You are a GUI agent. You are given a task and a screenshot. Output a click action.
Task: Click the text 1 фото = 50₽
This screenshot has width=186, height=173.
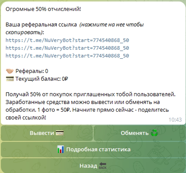pyautogui.click(x=54, y=110)
